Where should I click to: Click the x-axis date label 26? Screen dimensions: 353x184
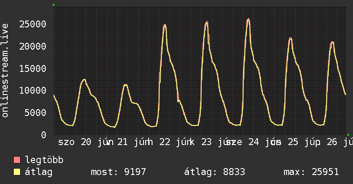pos(332,142)
